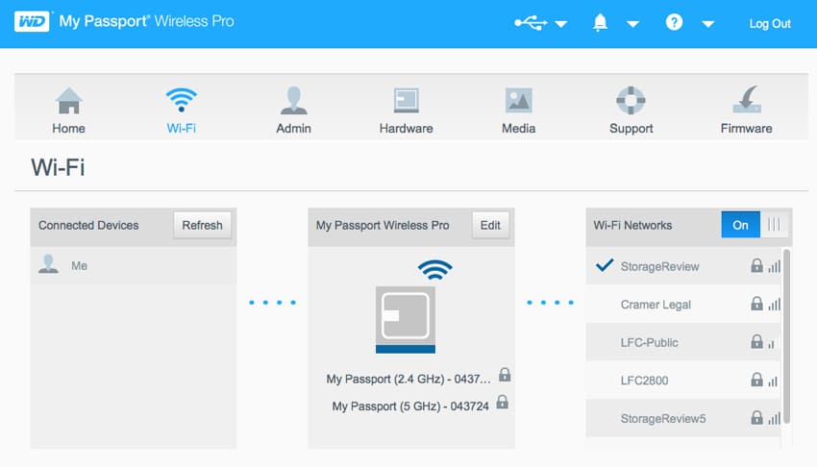Select My Passport (2.4 GHz) network name
The image size is (817, 467).
pyautogui.click(x=408, y=379)
